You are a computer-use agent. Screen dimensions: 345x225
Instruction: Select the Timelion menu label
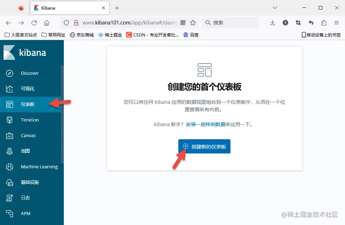(x=30, y=120)
